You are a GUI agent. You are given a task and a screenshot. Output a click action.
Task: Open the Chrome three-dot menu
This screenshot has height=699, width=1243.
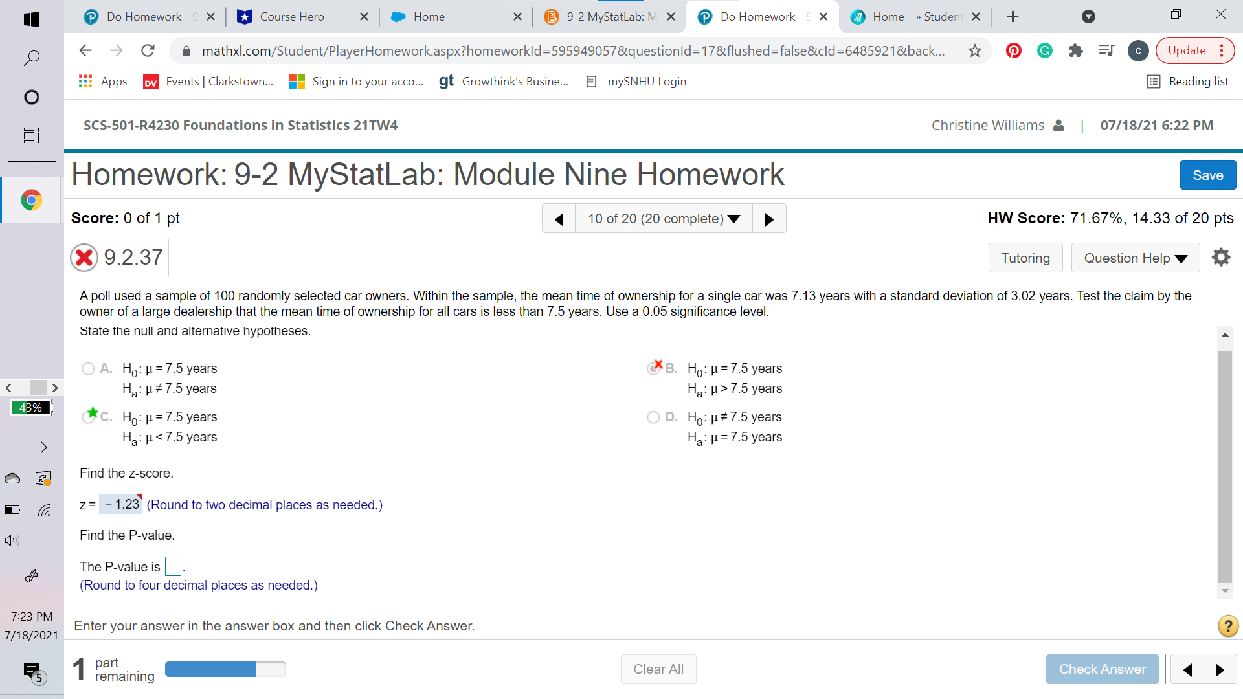[x=1221, y=50]
